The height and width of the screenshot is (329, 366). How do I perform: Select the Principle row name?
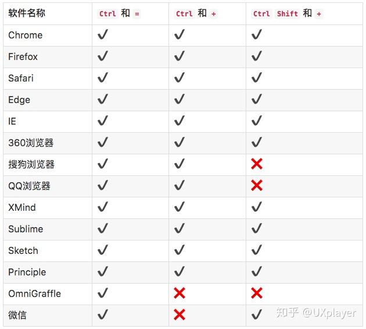click(x=27, y=272)
